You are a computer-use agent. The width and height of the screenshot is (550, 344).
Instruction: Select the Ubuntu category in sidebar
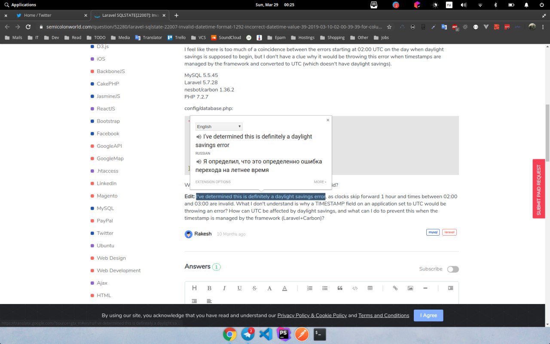pyautogui.click(x=105, y=246)
